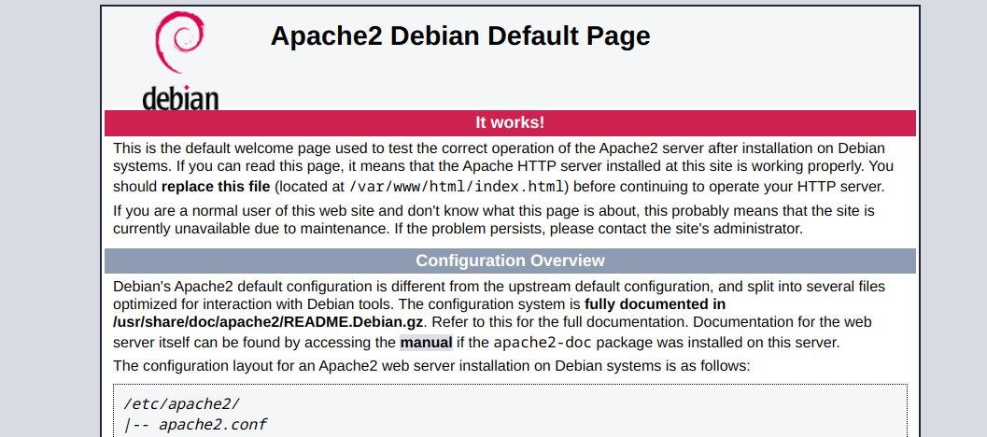Click the Configuration Overview section header
Screen dimensions: 987x437
point(510,261)
